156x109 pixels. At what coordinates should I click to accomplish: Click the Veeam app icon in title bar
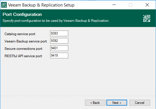click(x=4, y=5)
